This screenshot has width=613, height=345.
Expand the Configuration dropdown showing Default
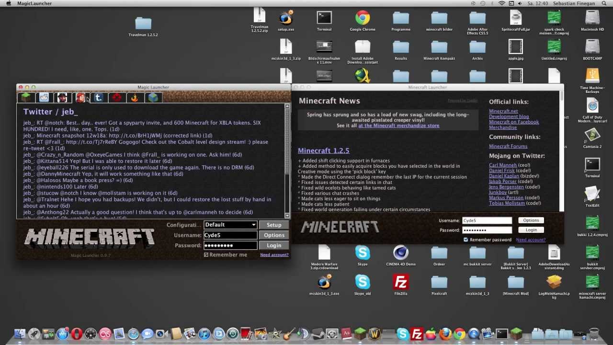230,225
